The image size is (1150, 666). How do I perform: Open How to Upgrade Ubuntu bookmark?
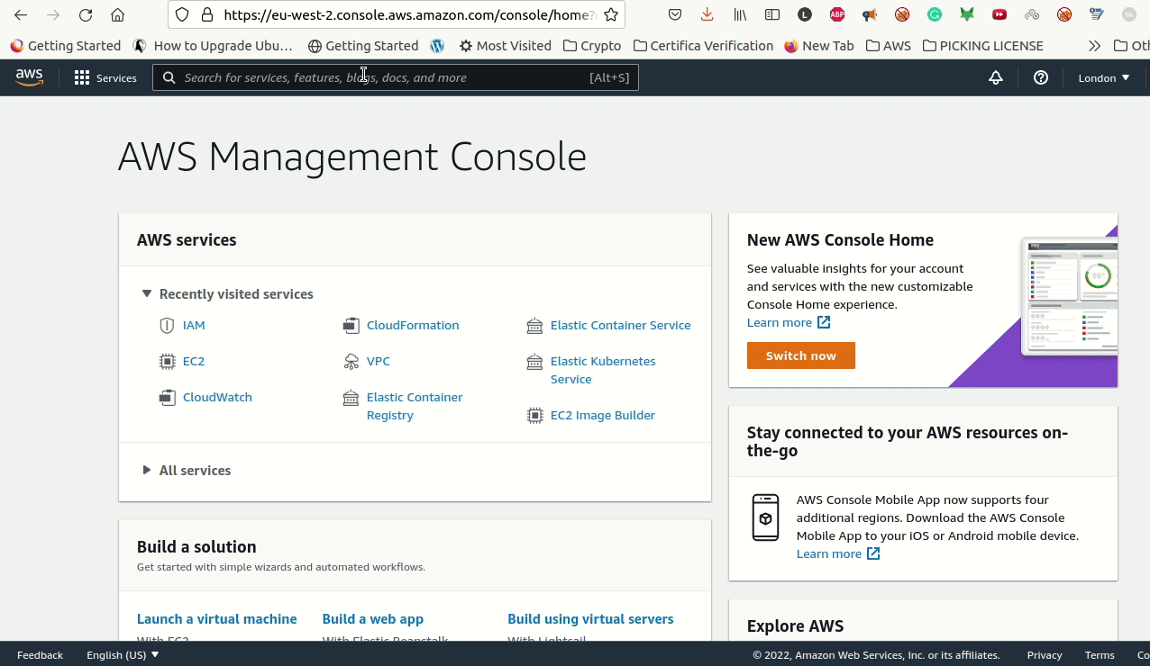tap(213, 46)
